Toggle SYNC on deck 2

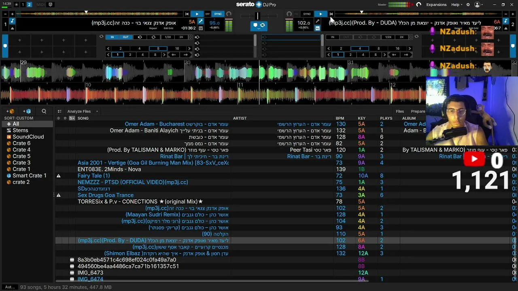[307, 14]
